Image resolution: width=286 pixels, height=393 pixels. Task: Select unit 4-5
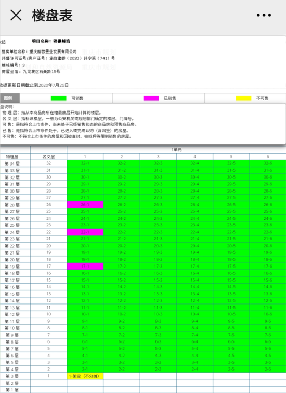231,356
